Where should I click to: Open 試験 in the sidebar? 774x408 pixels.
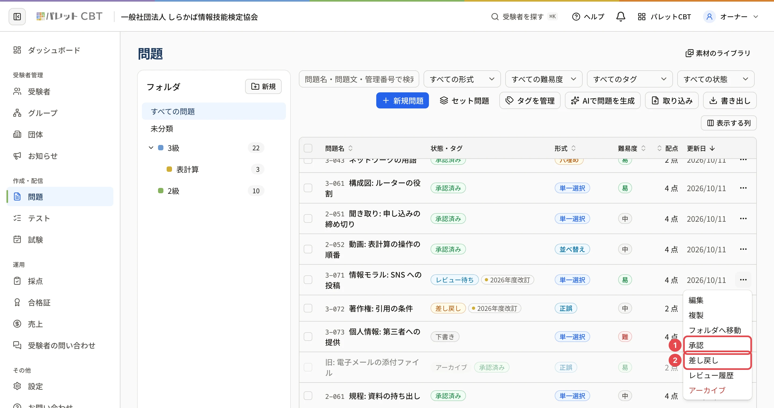click(x=60, y=239)
